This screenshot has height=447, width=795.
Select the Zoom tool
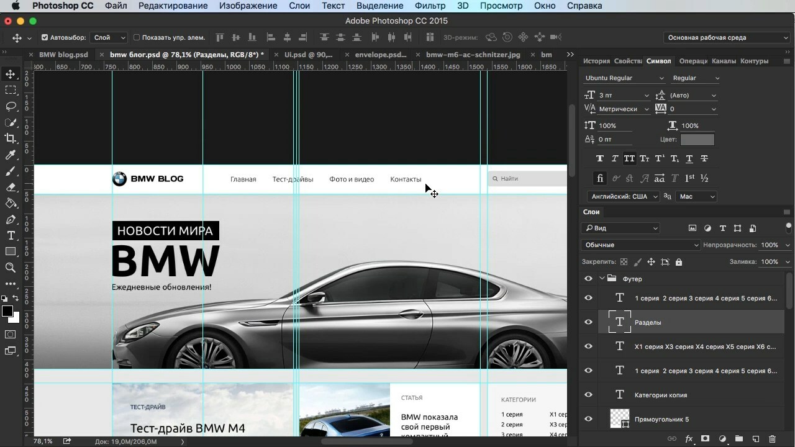(x=11, y=268)
